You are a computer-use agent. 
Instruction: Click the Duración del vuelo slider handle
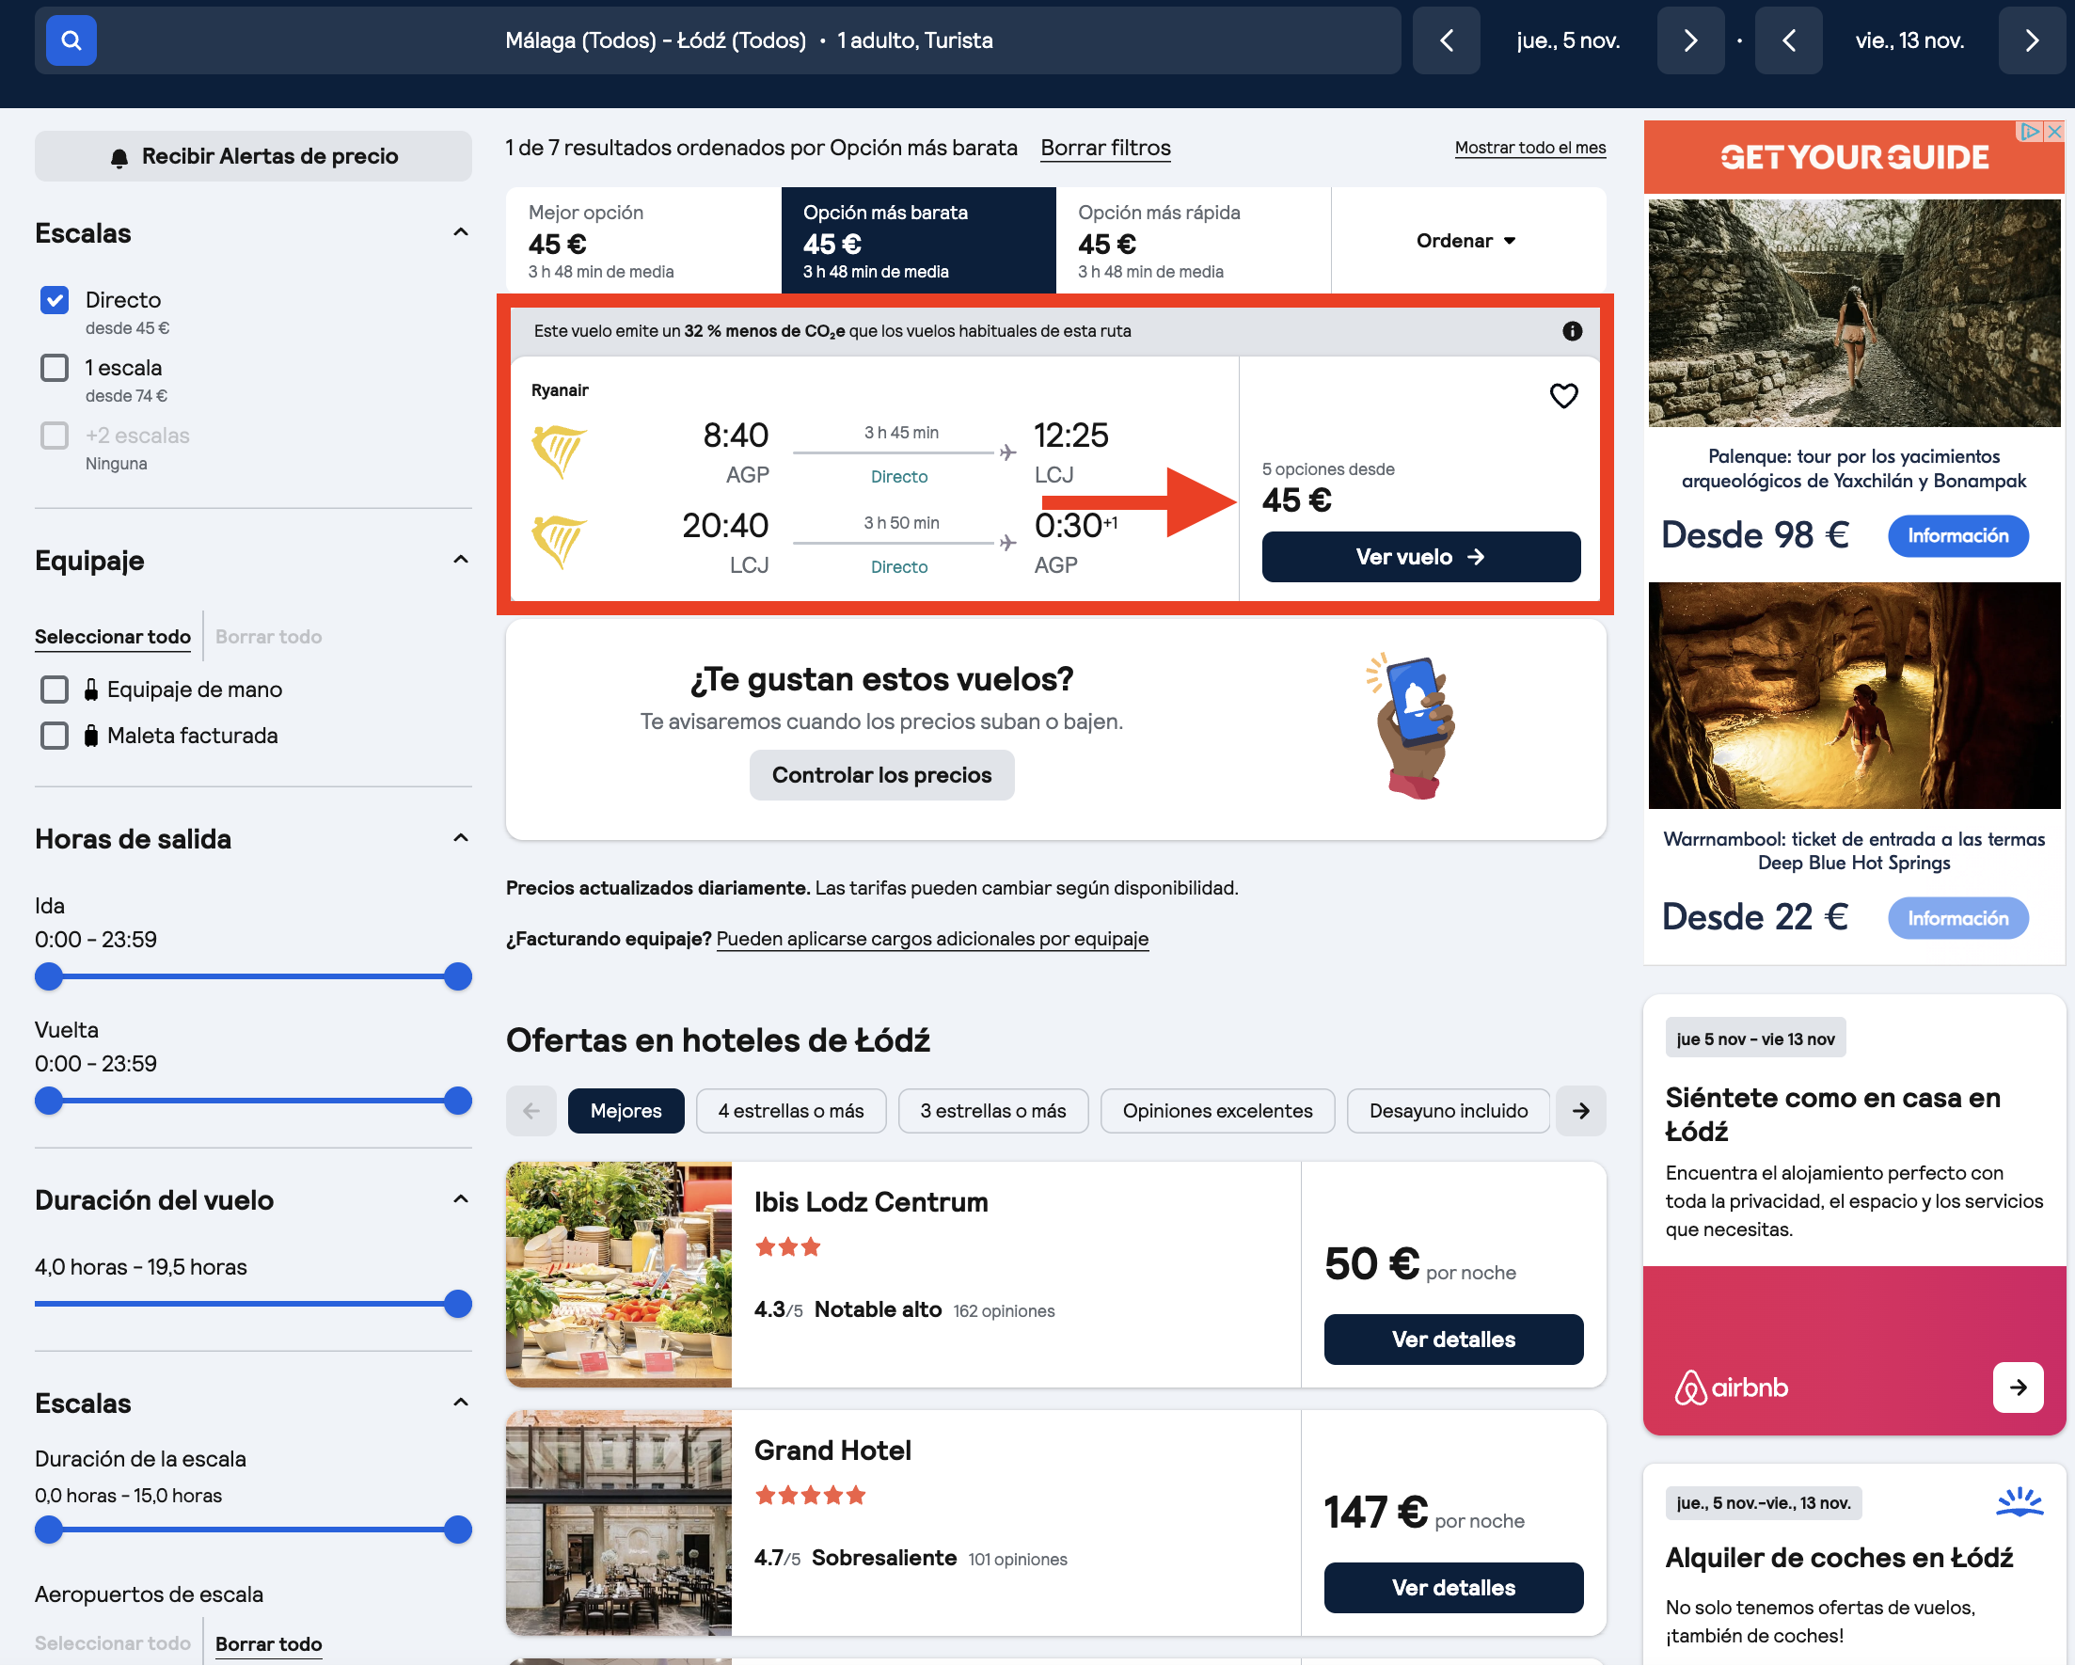tap(458, 1304)
